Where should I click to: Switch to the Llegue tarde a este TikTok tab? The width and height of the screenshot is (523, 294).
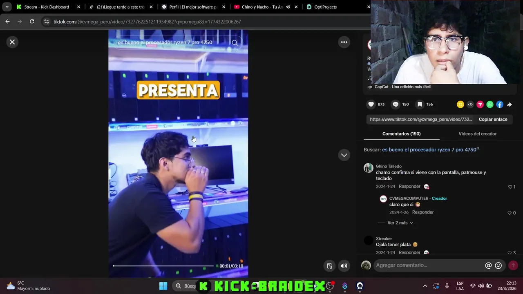tap(121, 7)
